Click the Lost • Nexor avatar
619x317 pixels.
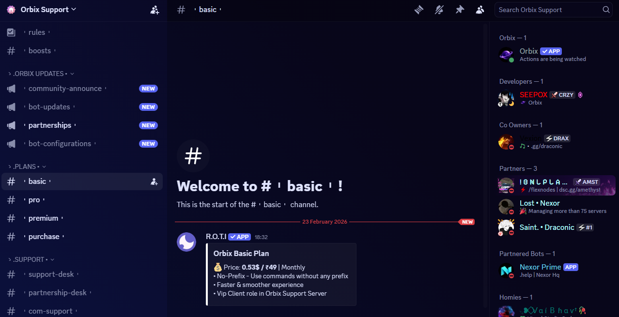(506, 207)
